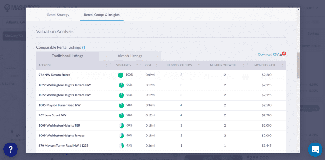Viewport: 325px width, 160px height.
Task: Click the modal vertical scrollbar thumb
Action: pyautogui.click(x=298, y=65)
